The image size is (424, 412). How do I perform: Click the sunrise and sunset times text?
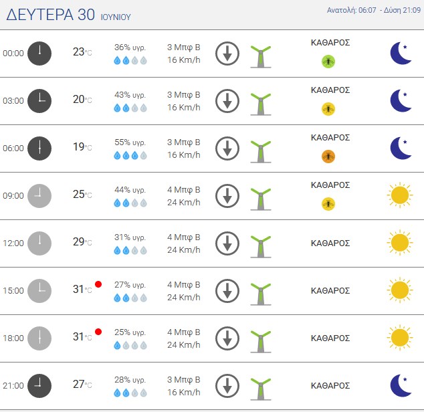[374, 10]
